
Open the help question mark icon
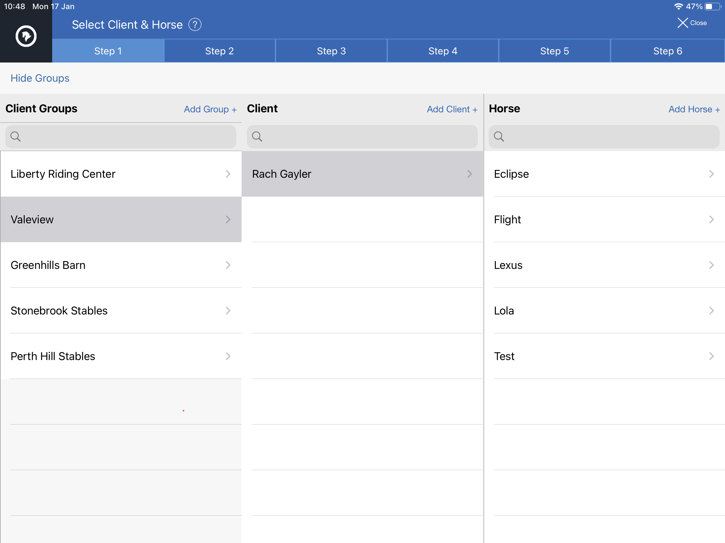point(195,24)
